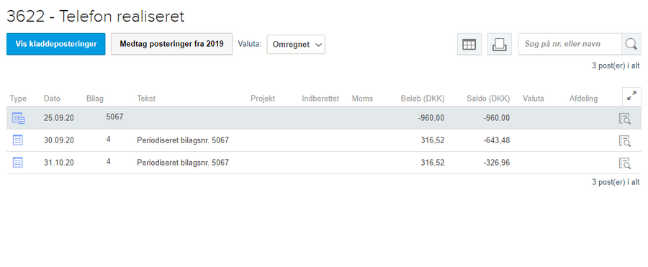
Task: Focus the Søg på nr. eller navn field
Action: pyautogui.click(x=570, y=44)
